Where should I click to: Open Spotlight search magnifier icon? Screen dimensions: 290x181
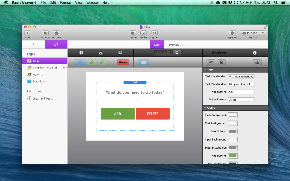point(275,2)
